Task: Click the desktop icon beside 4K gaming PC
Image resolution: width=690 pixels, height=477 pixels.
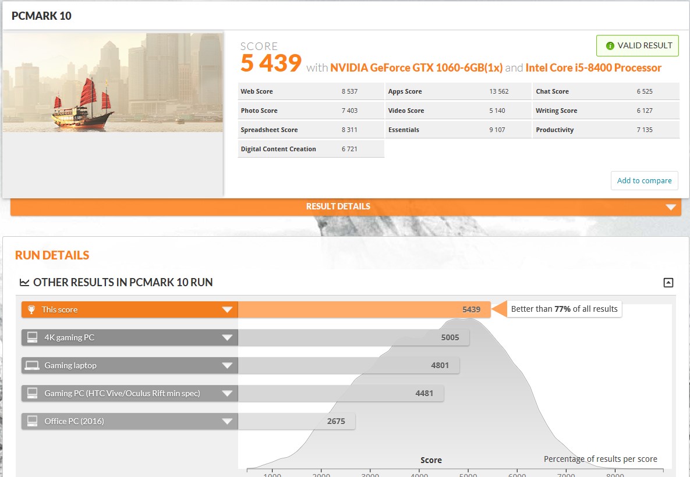Action: 32,337
